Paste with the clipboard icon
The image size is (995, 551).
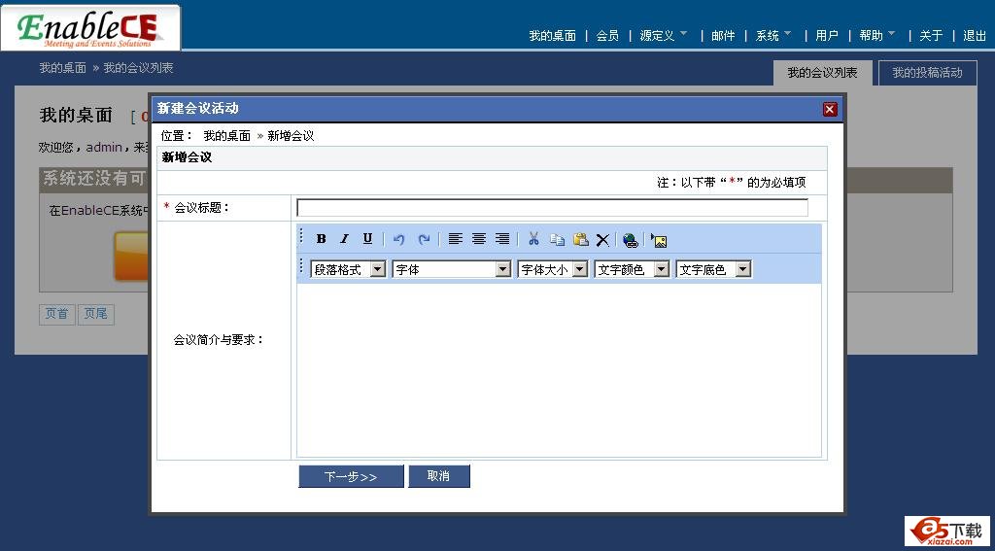581,239
